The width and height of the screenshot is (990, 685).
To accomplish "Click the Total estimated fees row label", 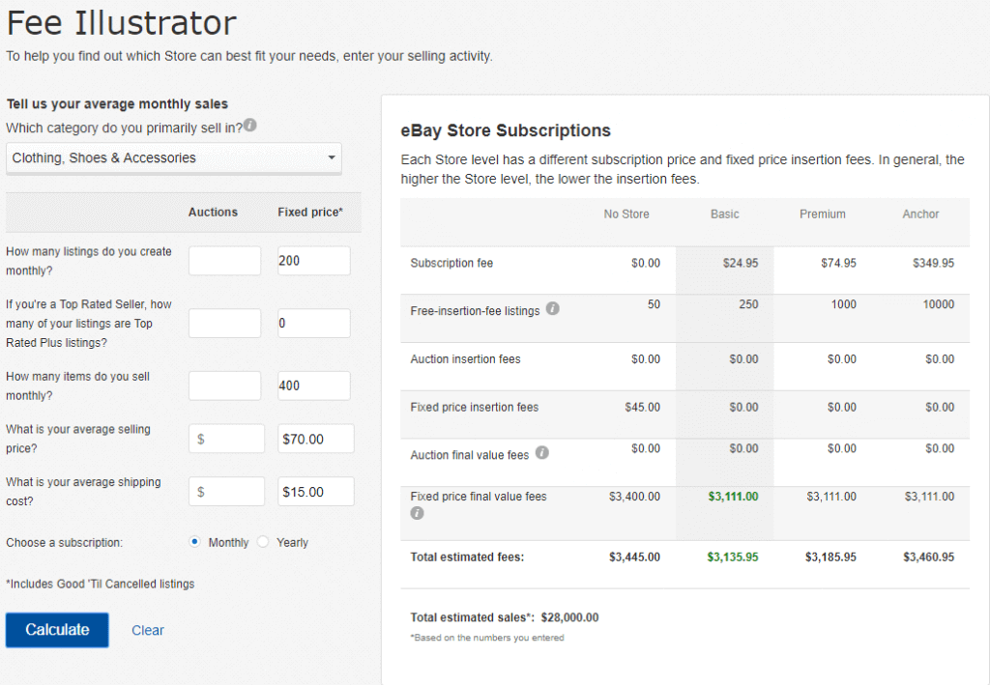I will [467, 557].
